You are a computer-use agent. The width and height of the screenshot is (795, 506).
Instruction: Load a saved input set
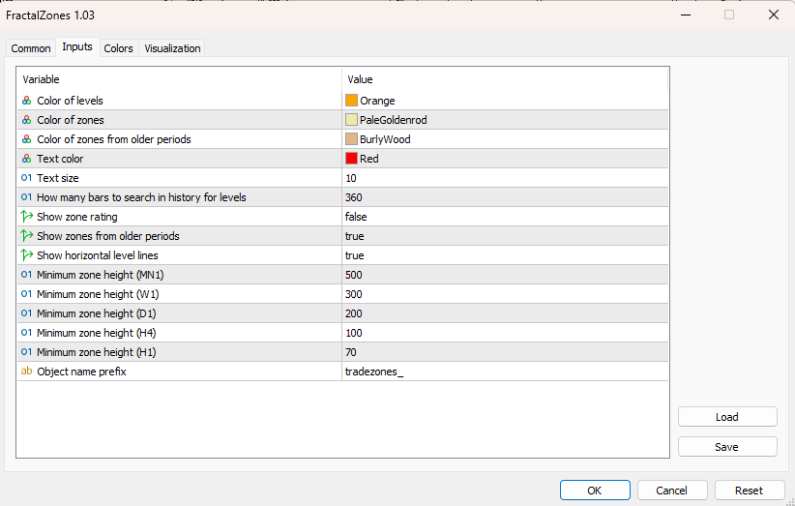point(727,417)
